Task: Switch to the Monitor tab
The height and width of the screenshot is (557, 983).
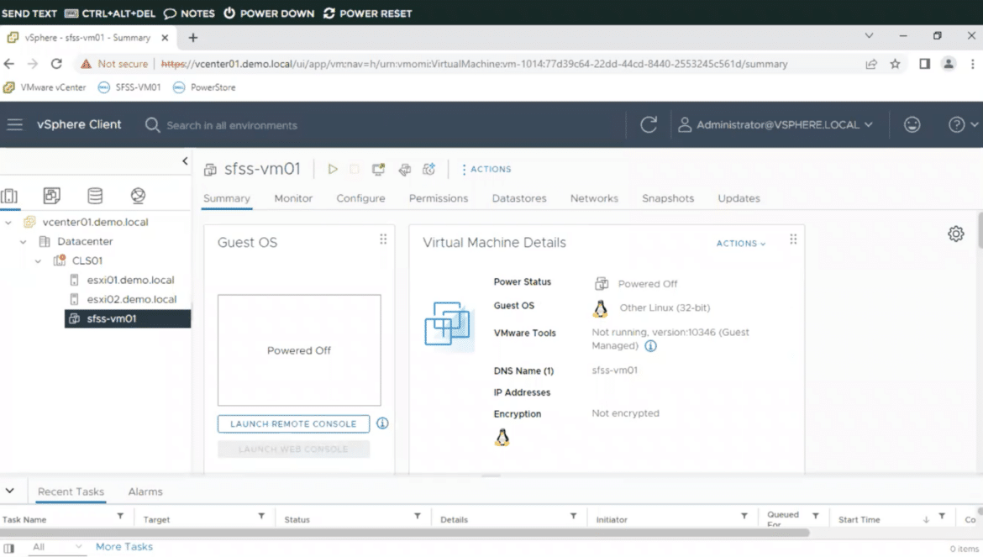Action: click(293, 198)
